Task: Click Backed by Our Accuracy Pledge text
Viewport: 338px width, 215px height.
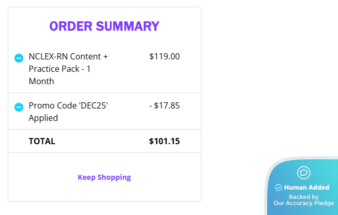Action: coord(304,200)
